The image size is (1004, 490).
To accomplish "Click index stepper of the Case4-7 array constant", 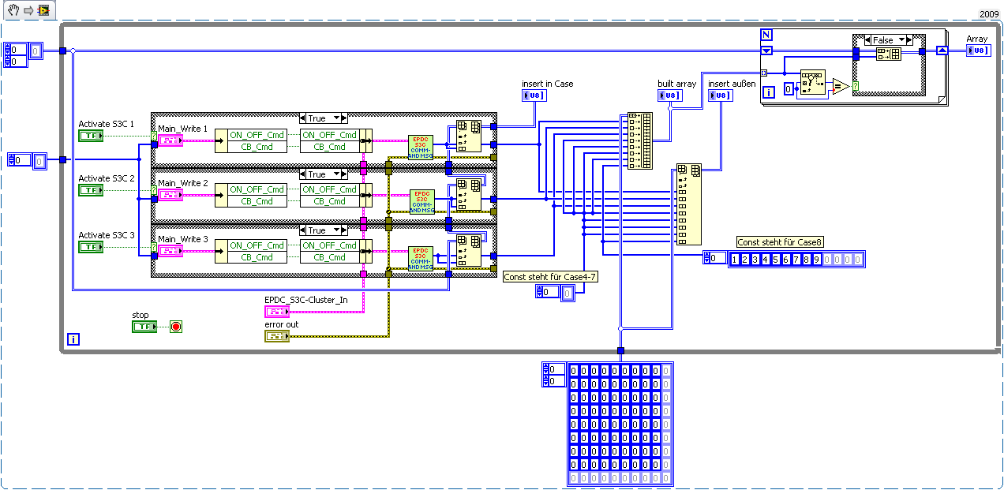I will pyautogui.click(x=539, y=292).
